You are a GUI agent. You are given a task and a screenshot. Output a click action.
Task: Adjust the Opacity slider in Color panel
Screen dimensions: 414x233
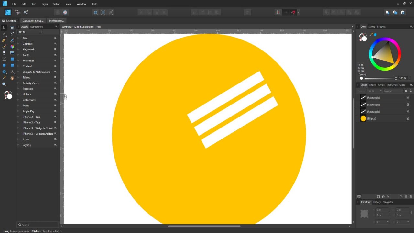pos(380,78)
